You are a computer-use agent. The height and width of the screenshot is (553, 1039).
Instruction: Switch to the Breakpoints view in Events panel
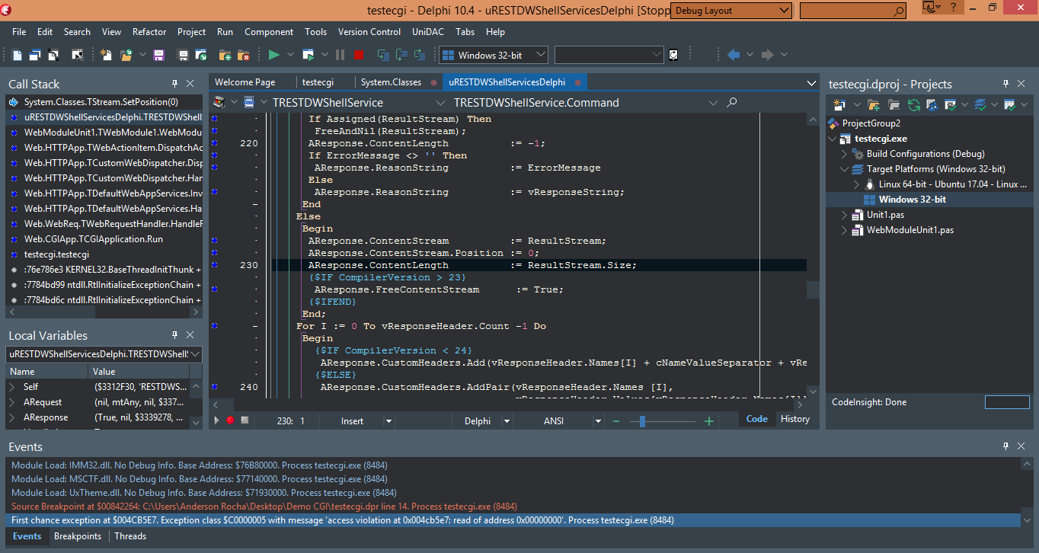click(x=78, y=536)
